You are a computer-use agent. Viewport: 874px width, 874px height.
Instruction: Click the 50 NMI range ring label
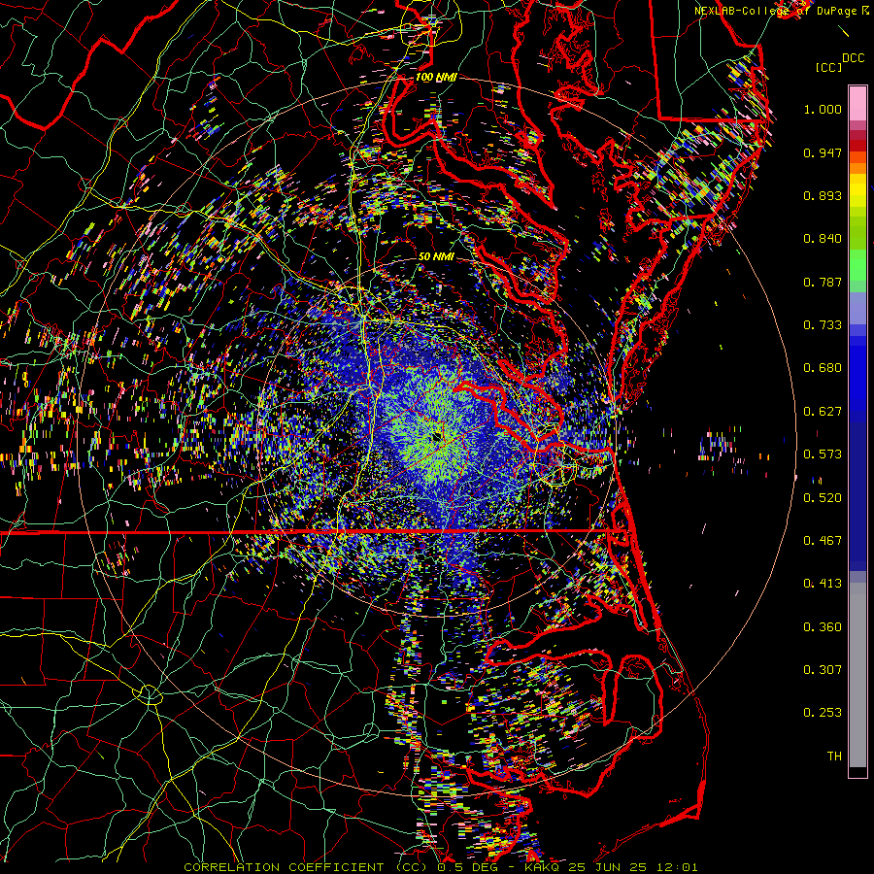coord(436,256)
